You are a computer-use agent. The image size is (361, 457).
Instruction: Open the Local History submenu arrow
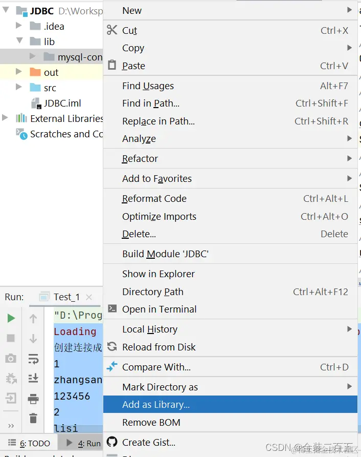click(349, 329)
